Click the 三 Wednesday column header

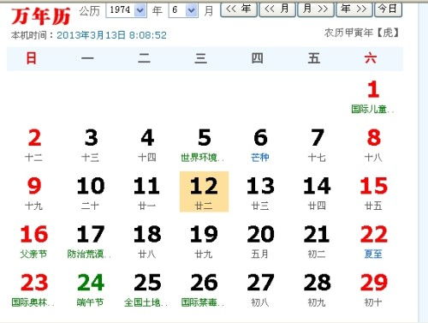(201, 58)
